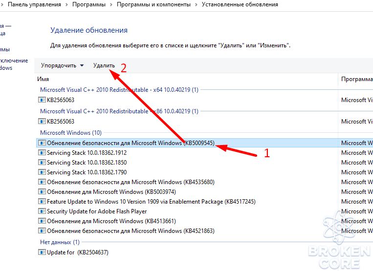
Task: Click icon next to Servicing Stack 10.0.18362.1790
Action: click(x=42, y=172)
